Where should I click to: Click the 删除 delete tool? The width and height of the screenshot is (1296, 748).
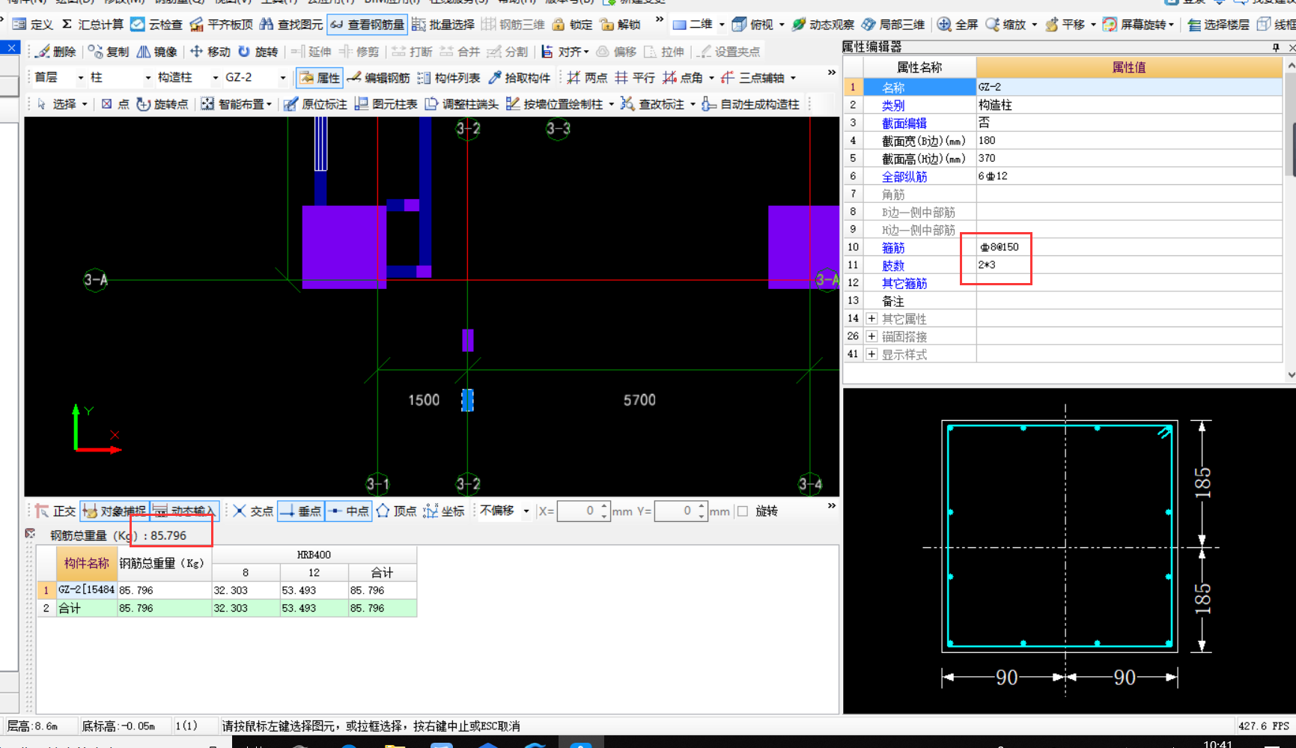[x=55, y=52]
